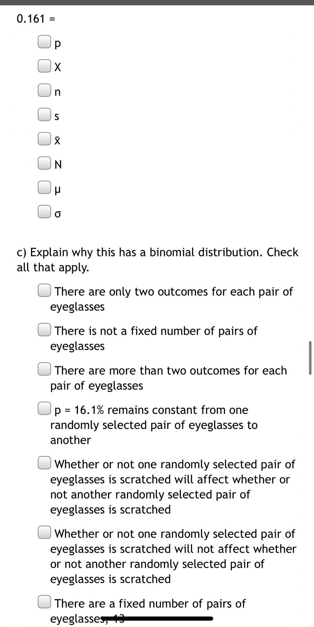The height and width of the screenshot is (627, 314).
Task: Check the mu (μ) option checkbox
Action: click(x=44, y=187)
